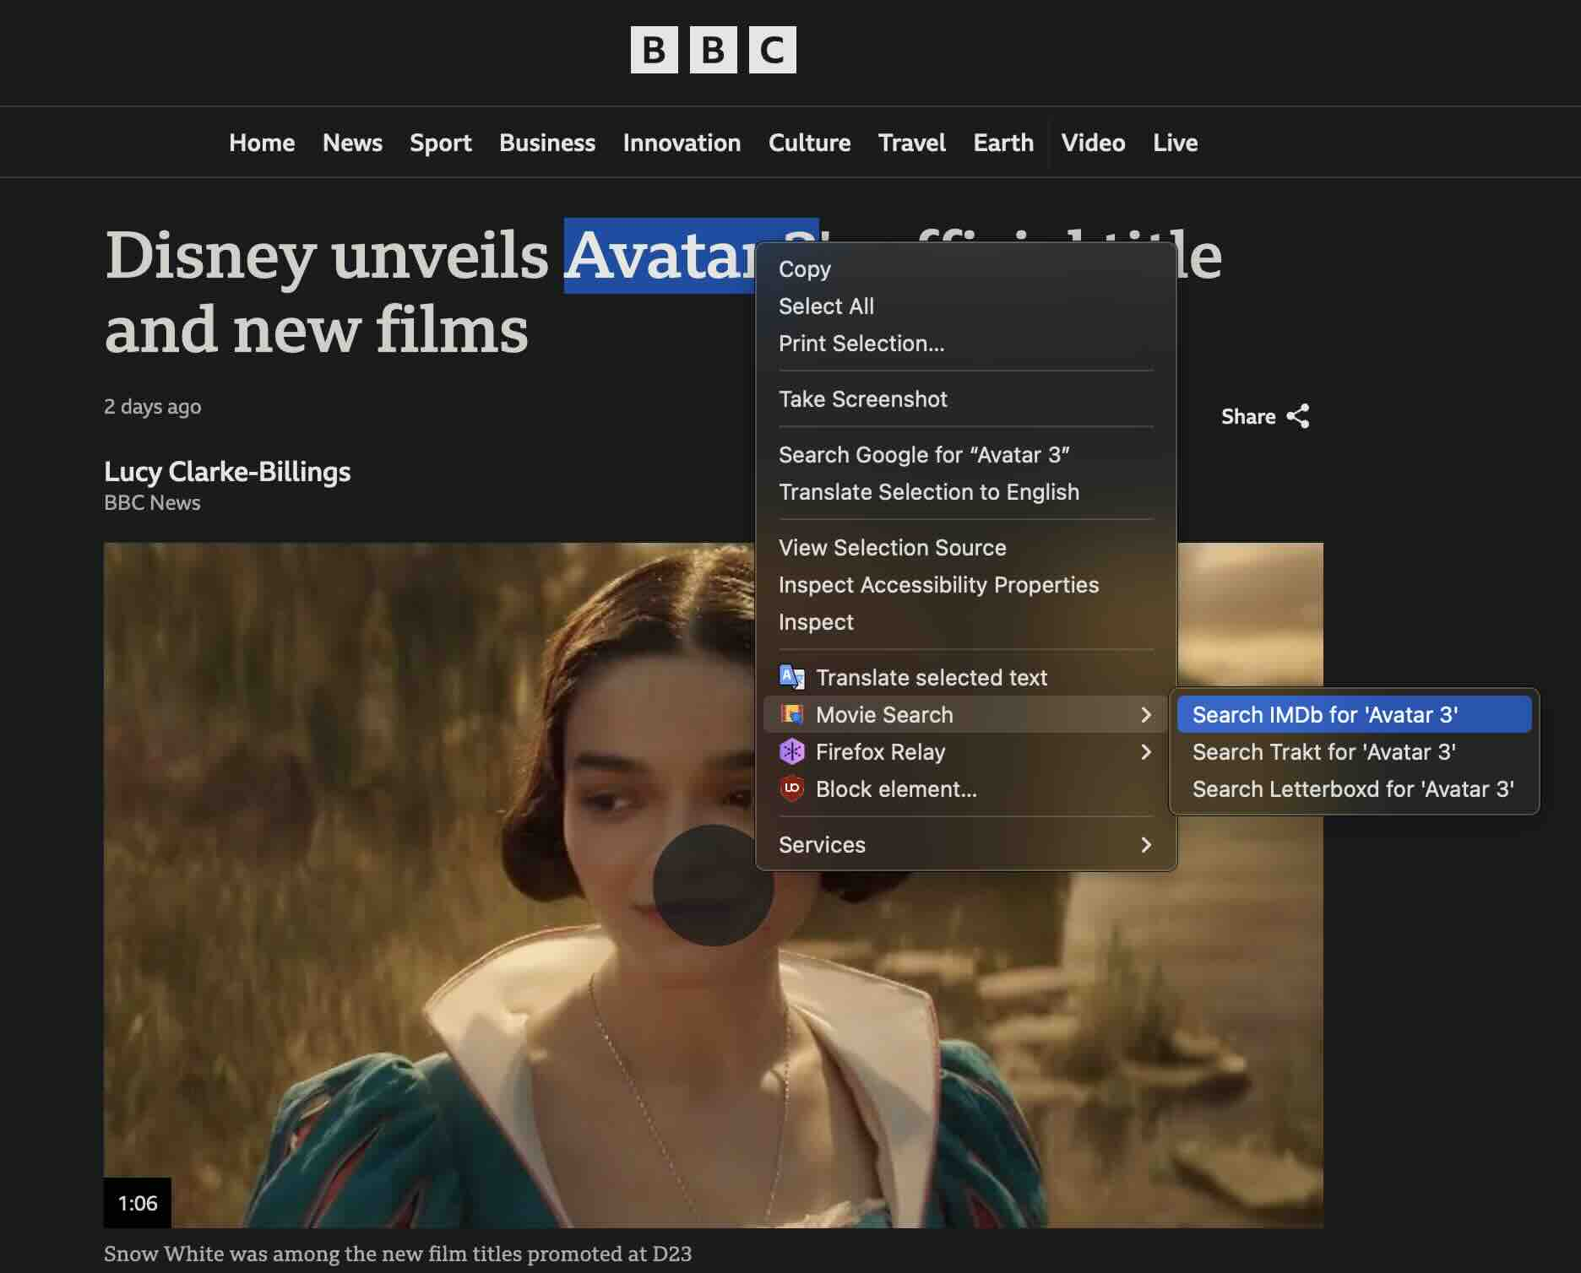Click the 1:06 video duration badge
The image size is (1581, 1273).
point(138,1203)
